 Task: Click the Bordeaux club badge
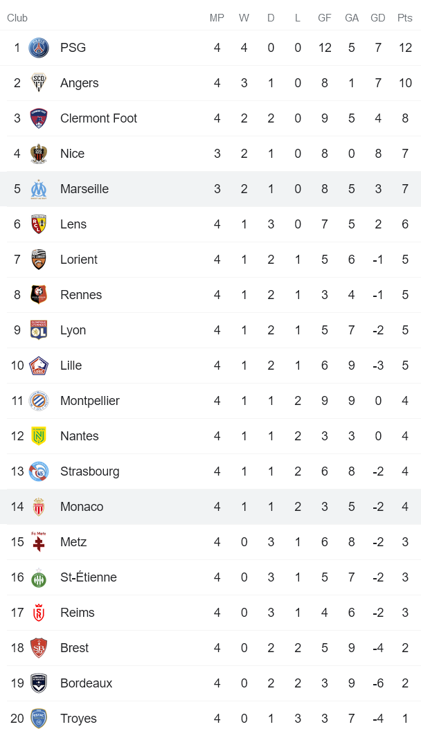[39, 683]
